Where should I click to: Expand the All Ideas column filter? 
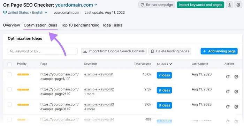pos(164,64)
